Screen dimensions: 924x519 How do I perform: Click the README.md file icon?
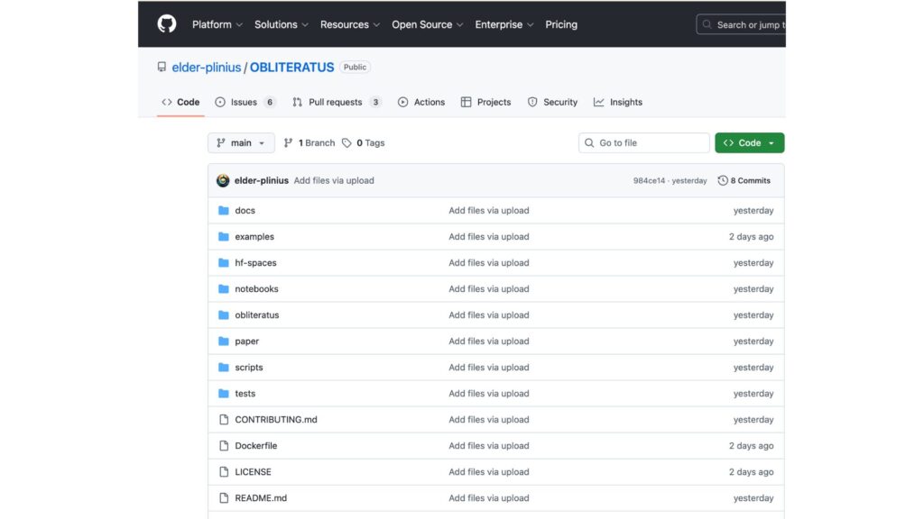[x=223, y=497]
